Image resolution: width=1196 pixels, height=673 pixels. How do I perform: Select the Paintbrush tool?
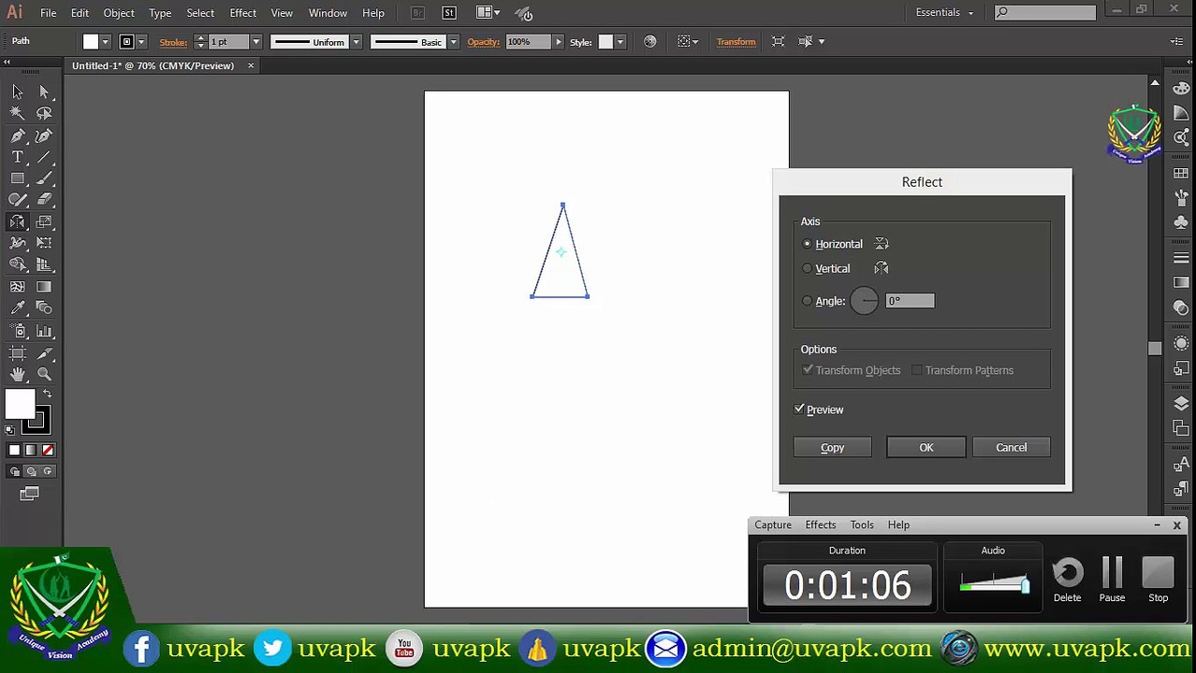pos(44,179)
